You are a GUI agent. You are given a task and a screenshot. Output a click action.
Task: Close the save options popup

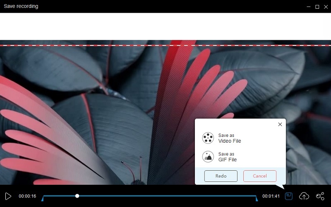click(x=280, y=124)
